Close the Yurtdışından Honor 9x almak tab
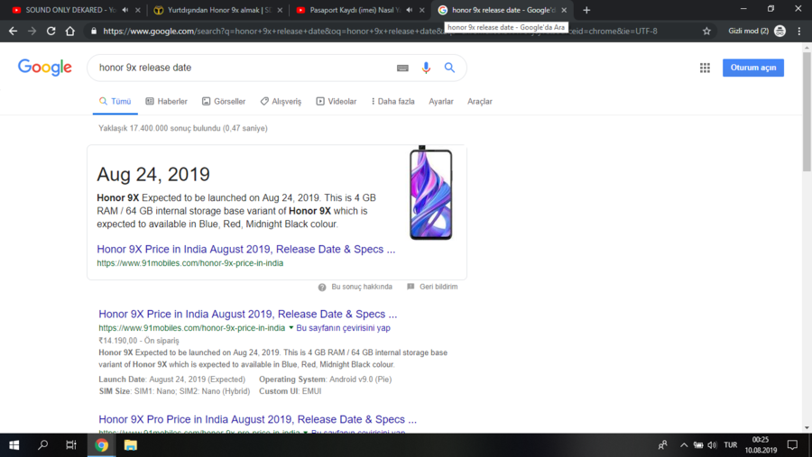Screen dimensions: 812x457 tap(280, 10)
